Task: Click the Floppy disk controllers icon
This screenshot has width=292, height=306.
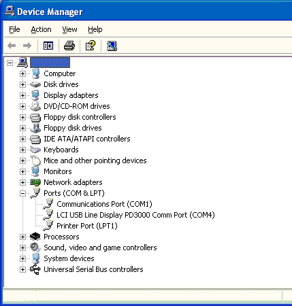Action: click(x=35, y=118)
